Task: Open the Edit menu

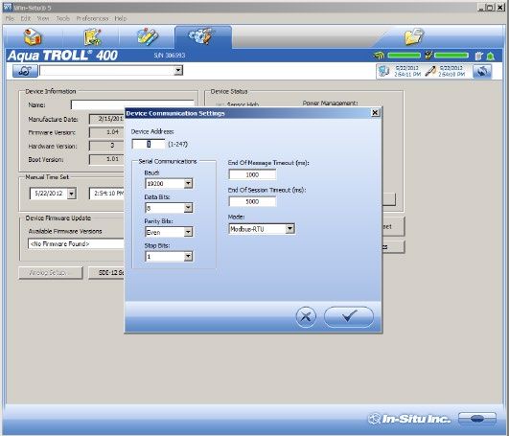Action: coord(26,18)
